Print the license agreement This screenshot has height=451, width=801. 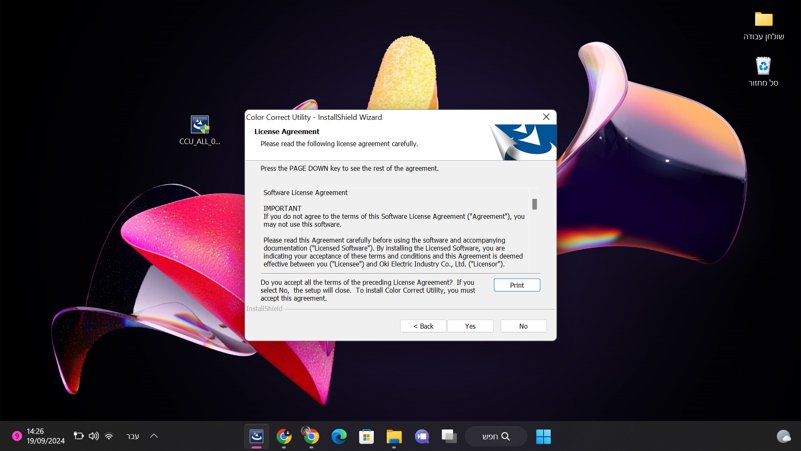[x=516, y=285]
